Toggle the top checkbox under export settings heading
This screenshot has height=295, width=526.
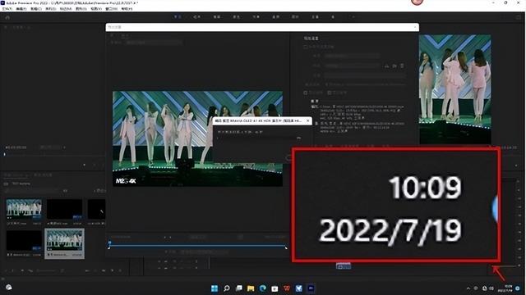(x=305, y=47)
